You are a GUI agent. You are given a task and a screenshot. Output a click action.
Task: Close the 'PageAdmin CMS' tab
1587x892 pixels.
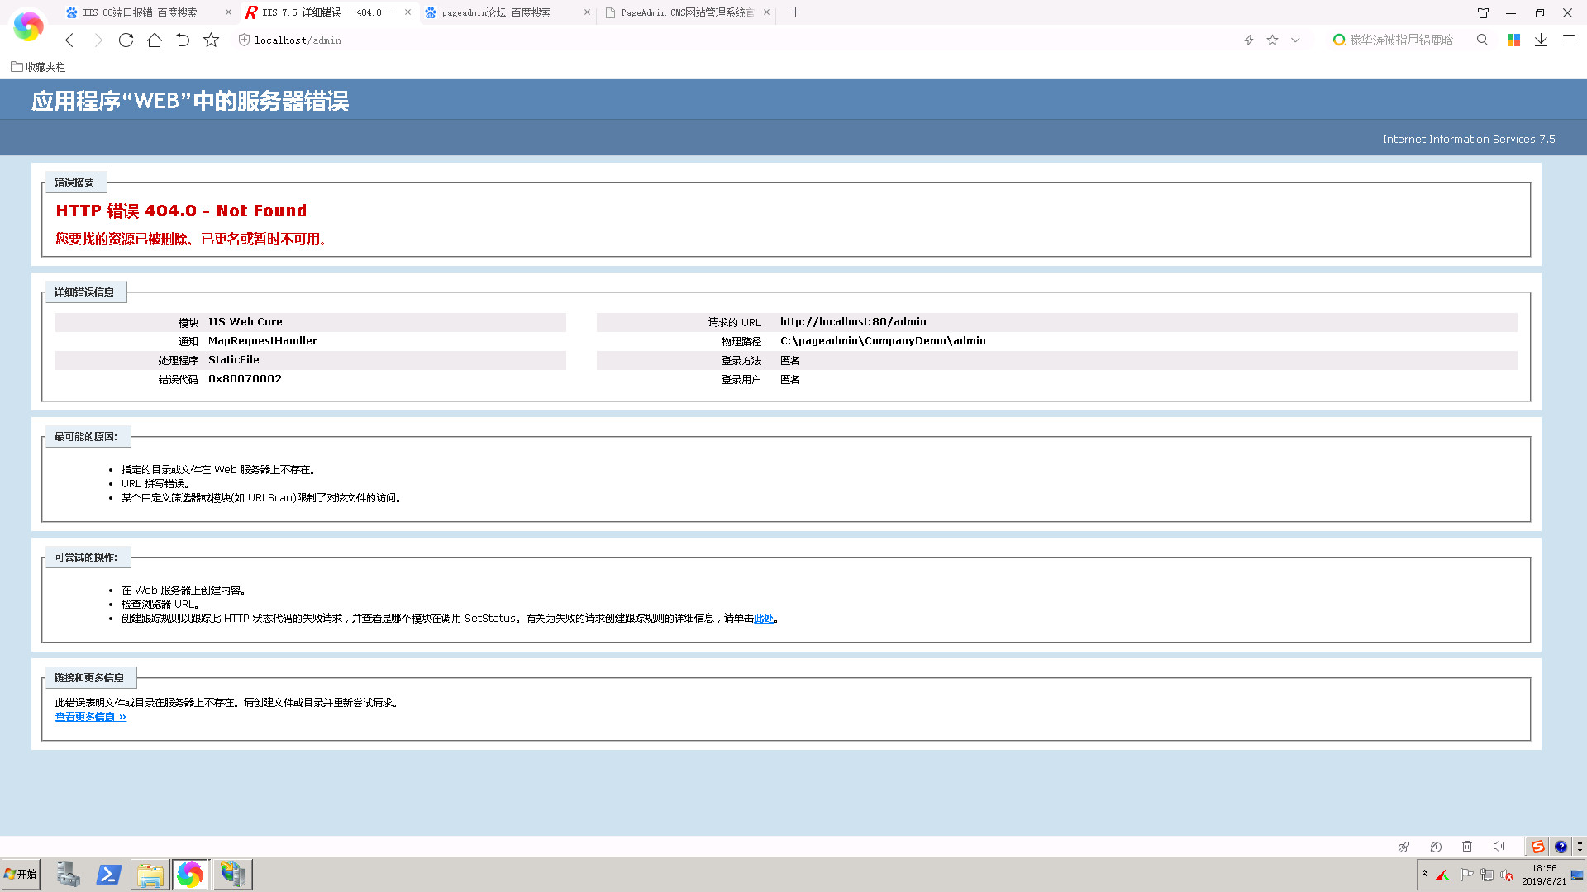coord(766,12)
